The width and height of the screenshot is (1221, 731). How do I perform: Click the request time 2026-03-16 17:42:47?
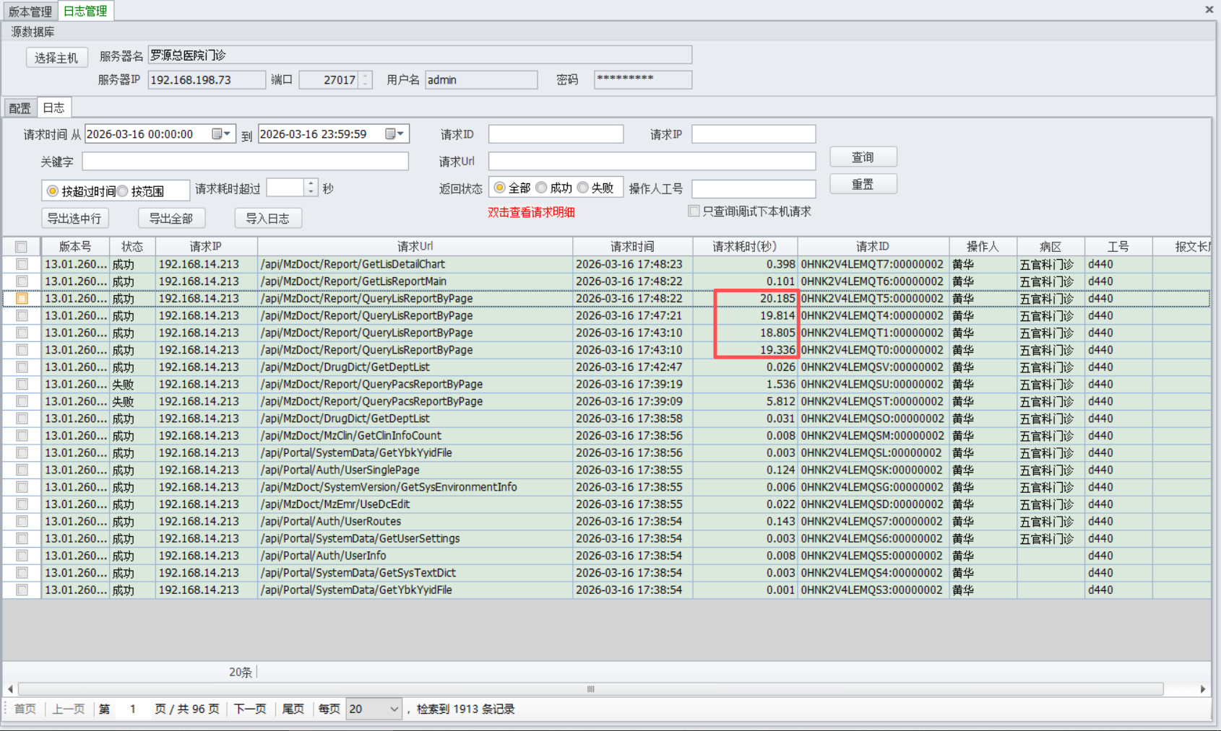point(632,367)
